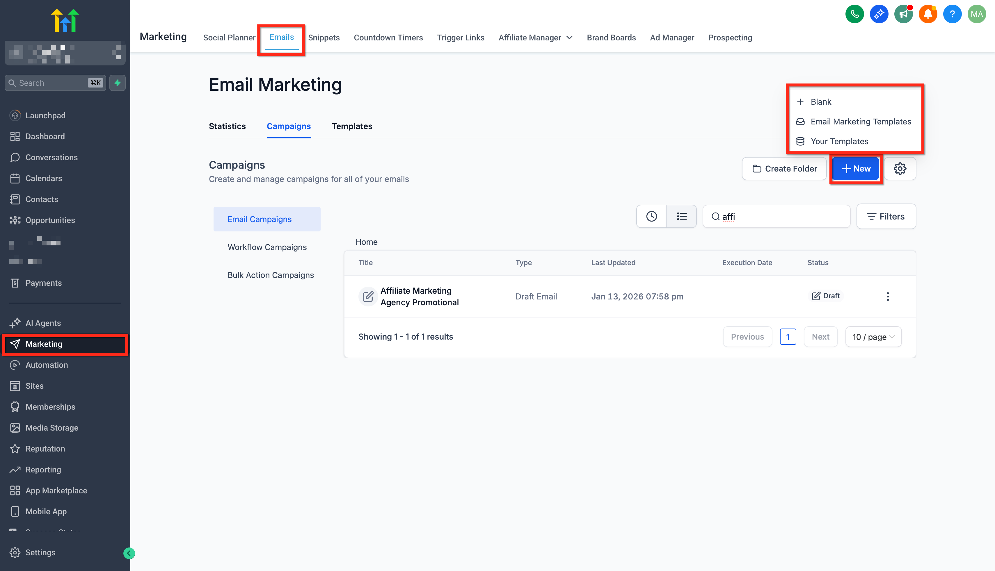This screenshot has width=995, height=571.
Task: Click the green phone dialer icon
Action: pos(854,15)
